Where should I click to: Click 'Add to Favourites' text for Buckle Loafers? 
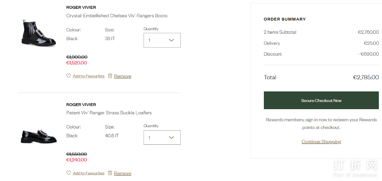pos(88,173)
